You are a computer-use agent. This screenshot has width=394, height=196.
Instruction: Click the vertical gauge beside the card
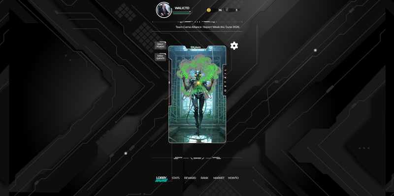[169, 82]
